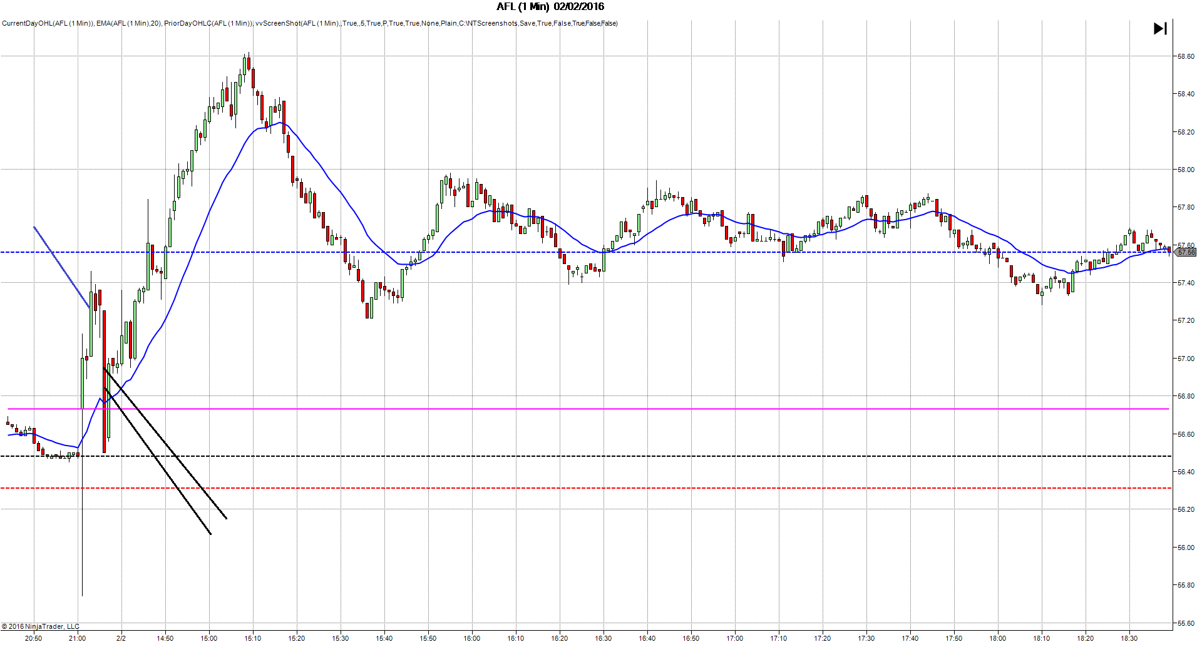
Task: Click time label 18:30
Action: [x=1129, y=638]
